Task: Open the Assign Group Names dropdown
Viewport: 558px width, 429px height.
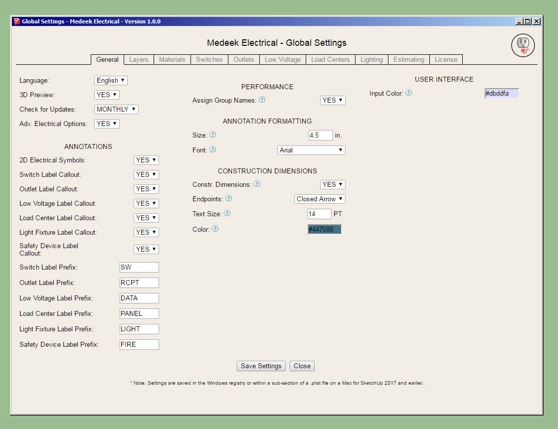Action: 333,100
